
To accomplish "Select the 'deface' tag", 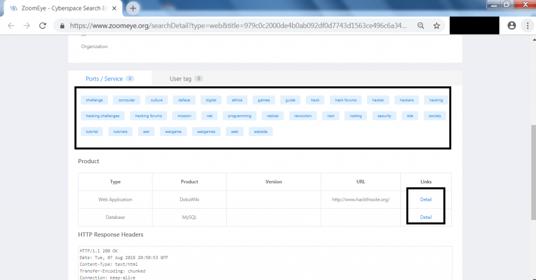I will 184,100.
